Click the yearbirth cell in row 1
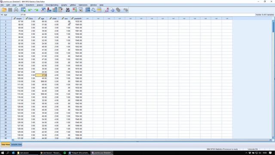 click(76, 22)
